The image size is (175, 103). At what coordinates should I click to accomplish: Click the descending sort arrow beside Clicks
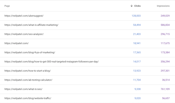tap(131, 6)
